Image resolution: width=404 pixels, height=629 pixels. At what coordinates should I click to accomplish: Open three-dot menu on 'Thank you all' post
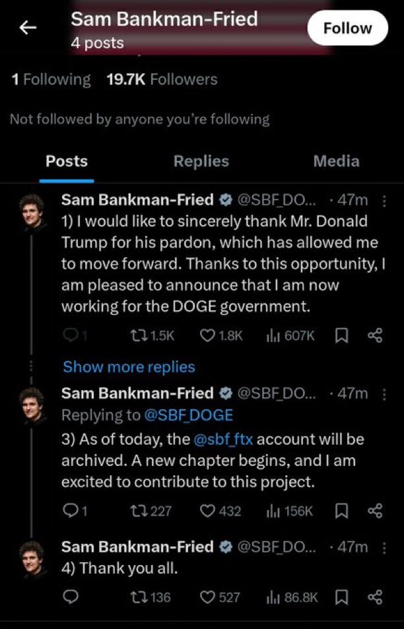point(385,547)
